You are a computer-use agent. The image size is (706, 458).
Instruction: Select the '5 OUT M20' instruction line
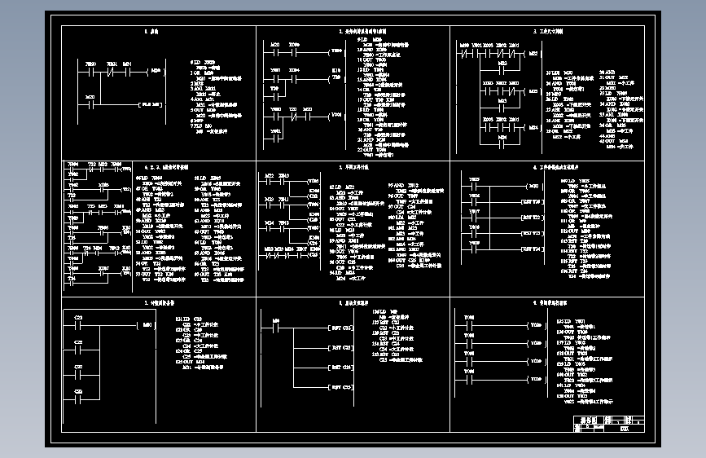[204, 110]
